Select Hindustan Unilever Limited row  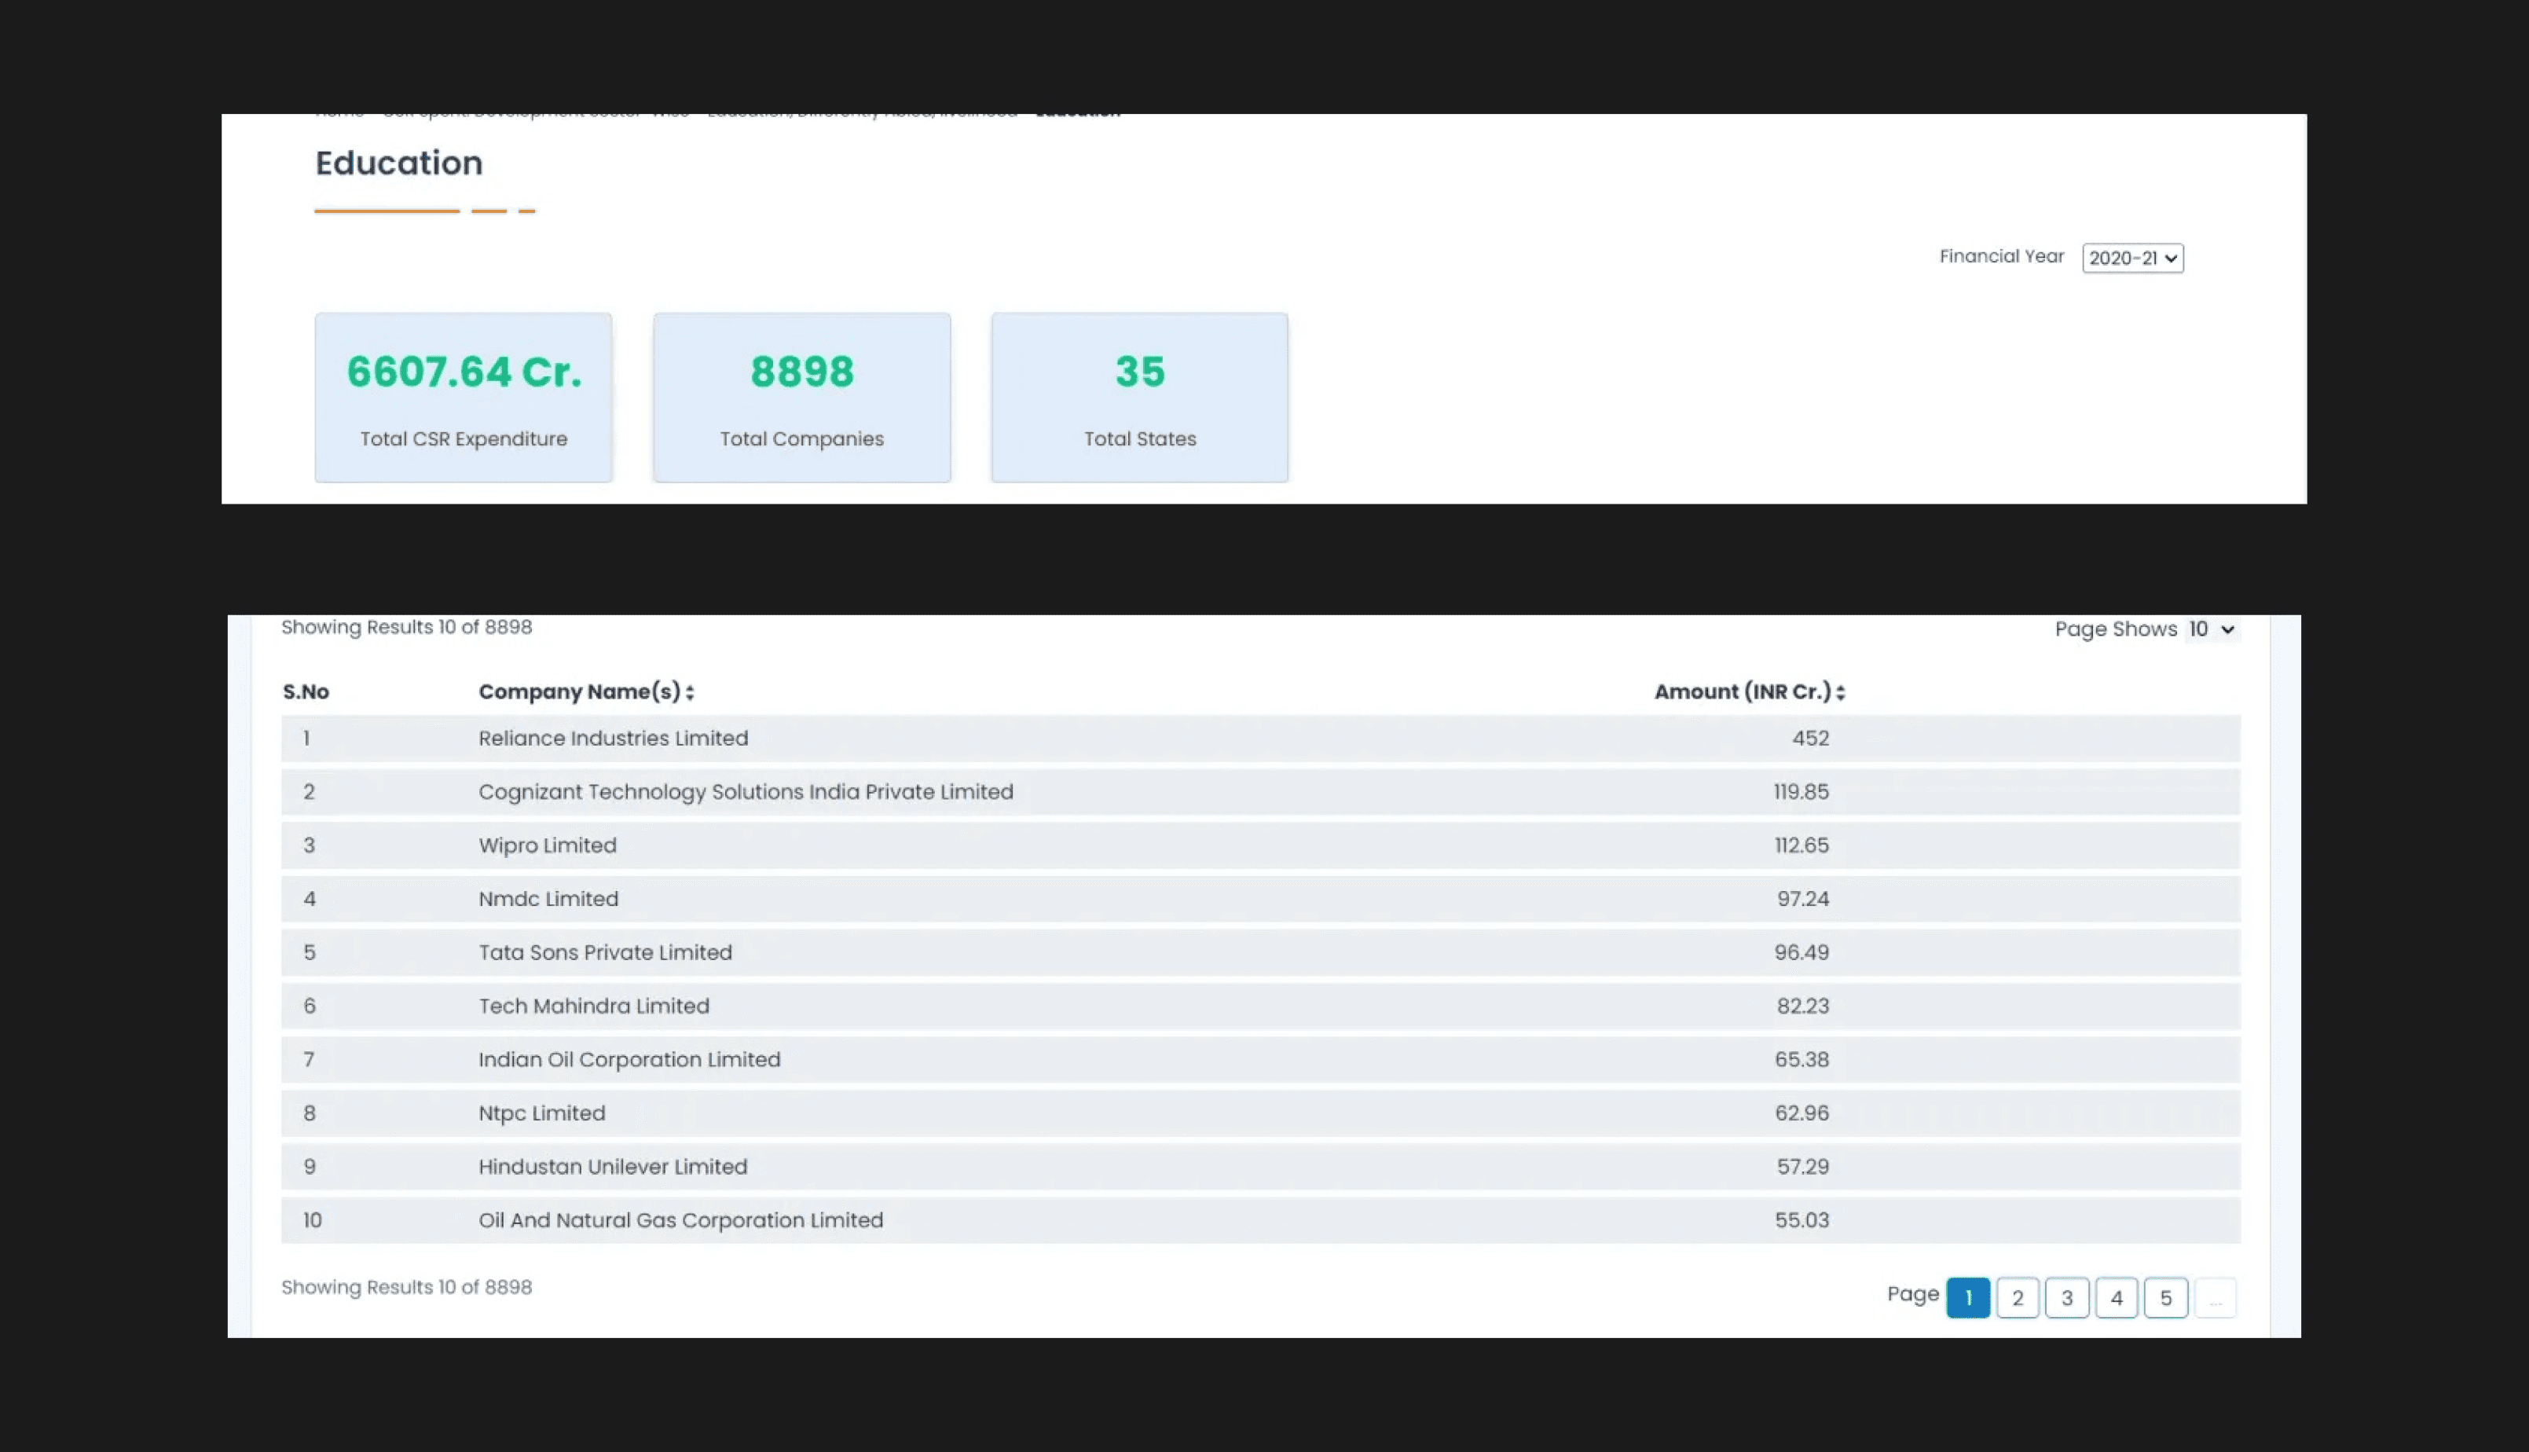pyautogui.click(x=612, y=1167)
